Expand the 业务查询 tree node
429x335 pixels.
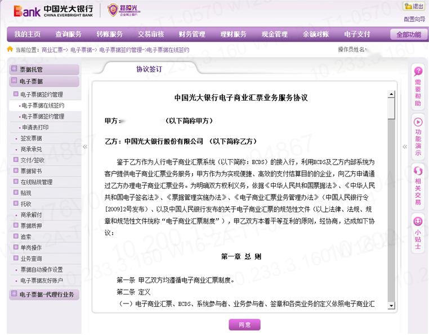click(16, 258)
